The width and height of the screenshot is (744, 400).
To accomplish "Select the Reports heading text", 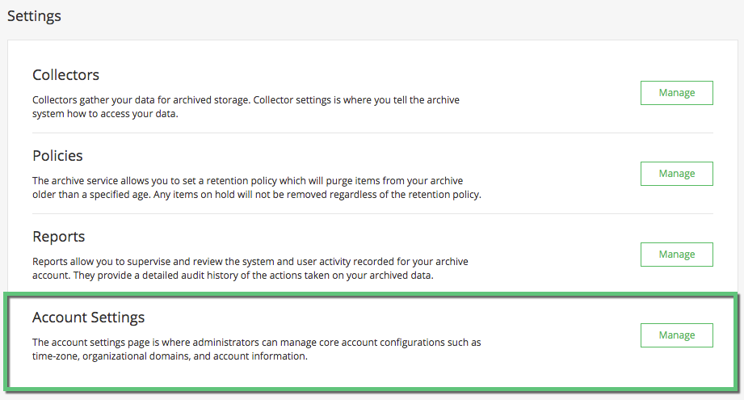I will tap(58, 237).
